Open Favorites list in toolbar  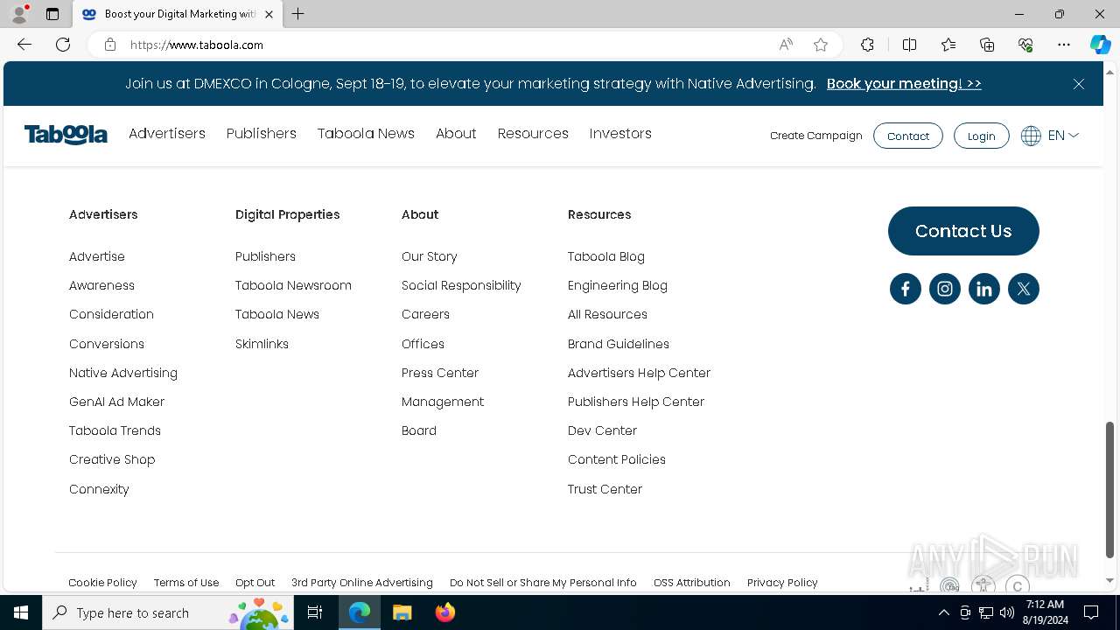[948, 45]
